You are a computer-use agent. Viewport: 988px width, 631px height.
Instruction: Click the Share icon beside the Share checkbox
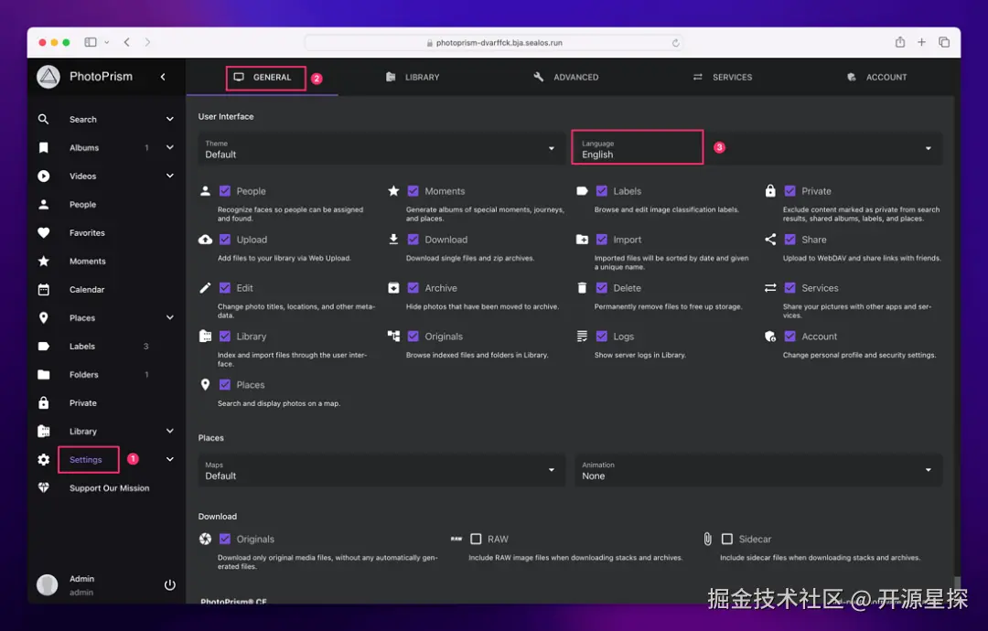[770, 240]
